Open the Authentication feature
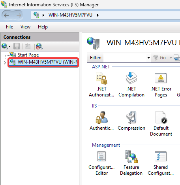This screenshot has height=185, width=180. [x=101, y=121]
